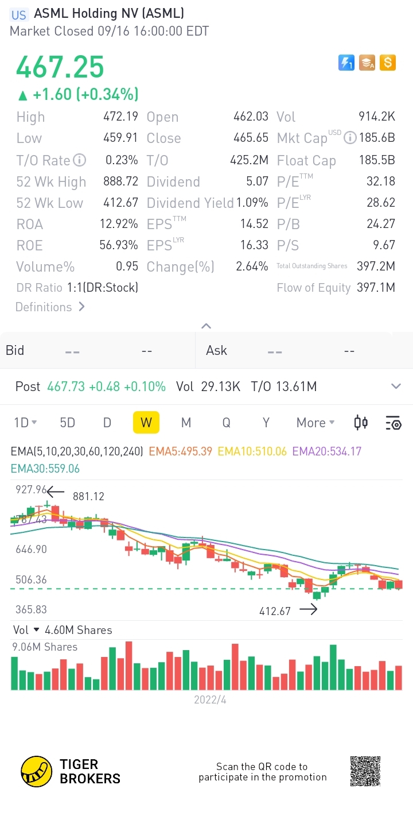
Task: Open the Vol indicator dropdown
Action: click(26, 630)
